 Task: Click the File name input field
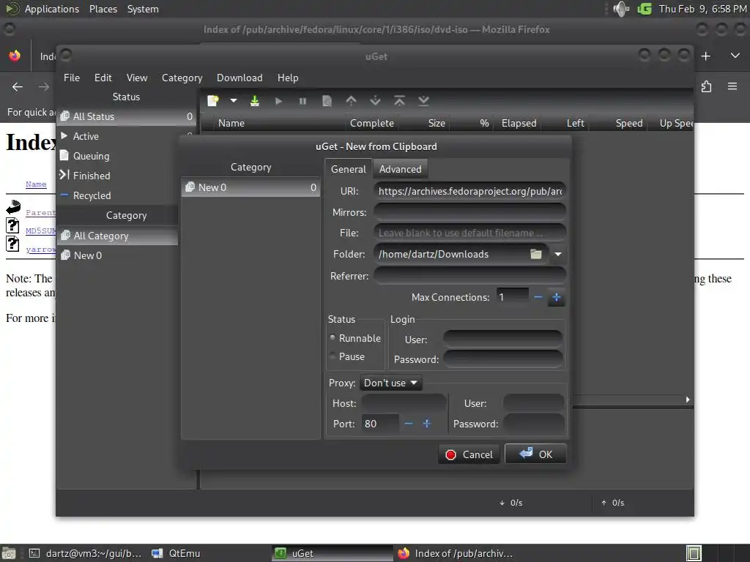pos(469,233)
